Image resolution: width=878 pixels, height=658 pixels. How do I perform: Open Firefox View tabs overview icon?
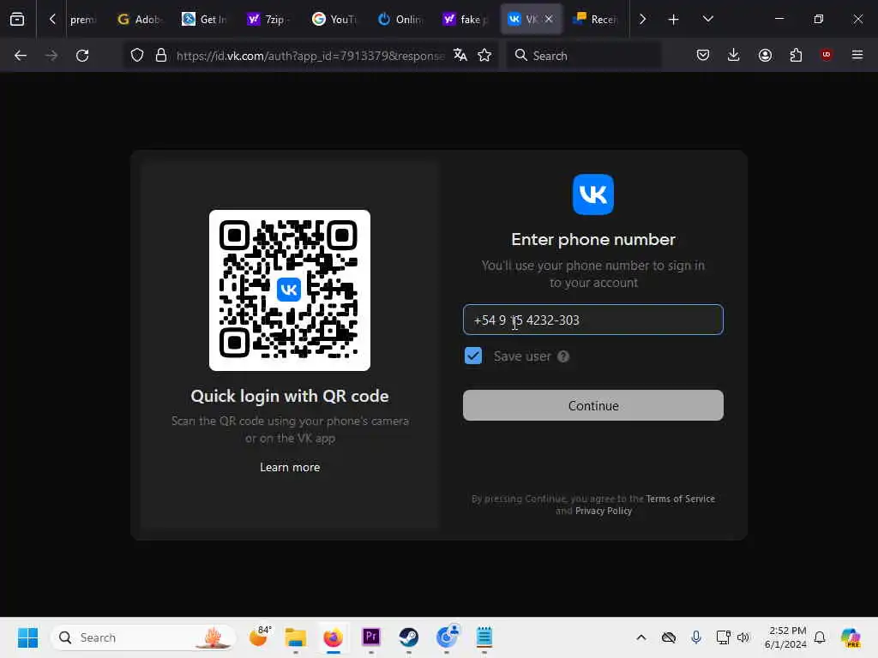pos(17,19)
